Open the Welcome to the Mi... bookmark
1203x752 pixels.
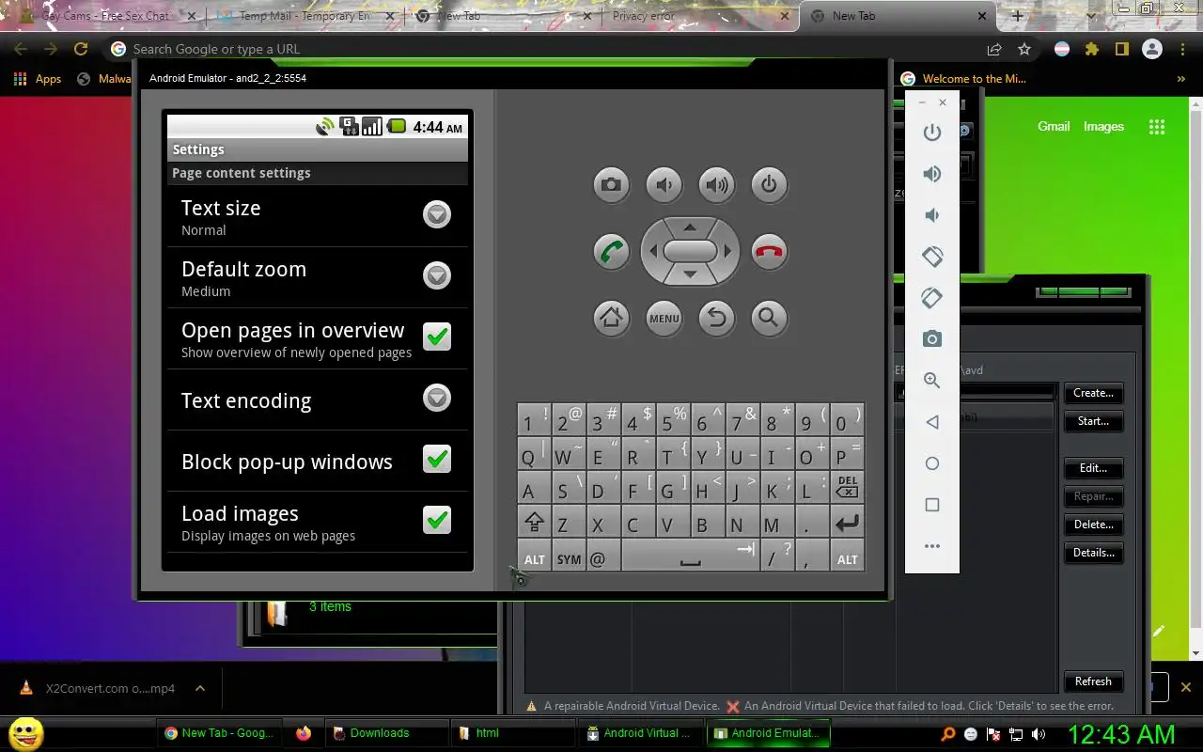click(963, 79)
